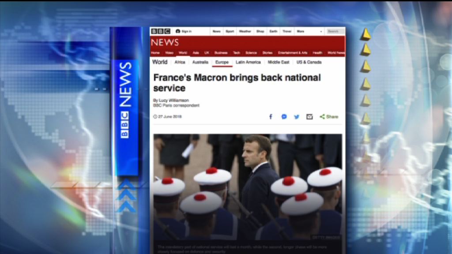Click the clock icon beside the date

[155, 116]
